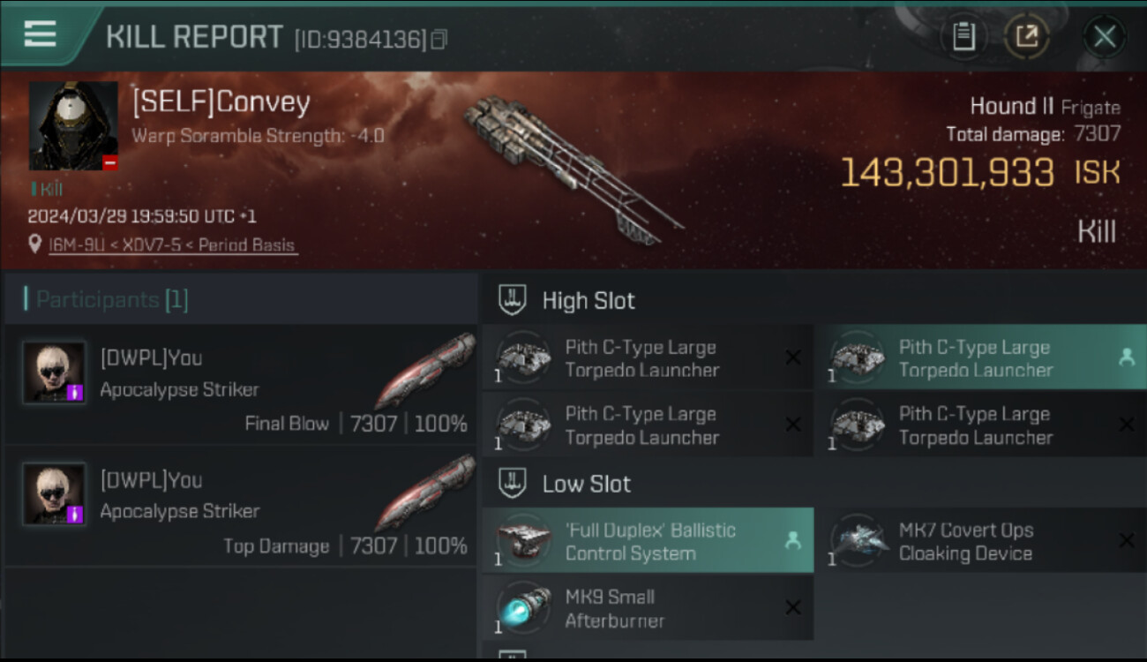1147x662 pixels.
Task: Click MK7 Covert Ops Cloaking Device icon
Action: click(858, 539)
